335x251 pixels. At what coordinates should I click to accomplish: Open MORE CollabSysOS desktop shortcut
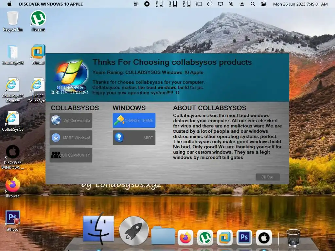coord(37,90)
